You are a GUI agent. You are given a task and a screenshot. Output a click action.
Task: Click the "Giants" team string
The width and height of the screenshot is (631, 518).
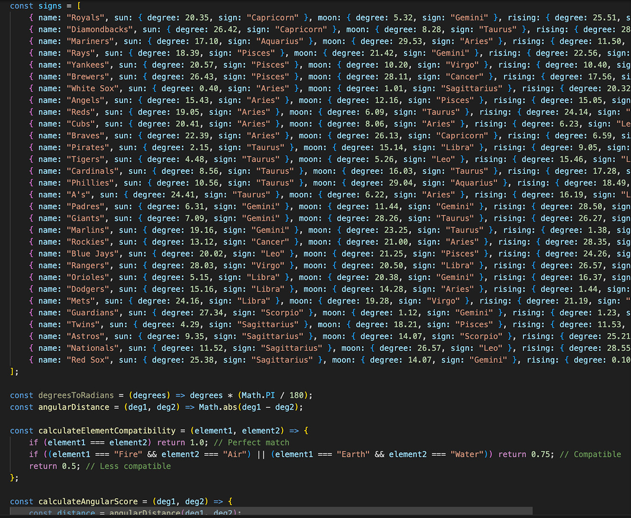86,218
